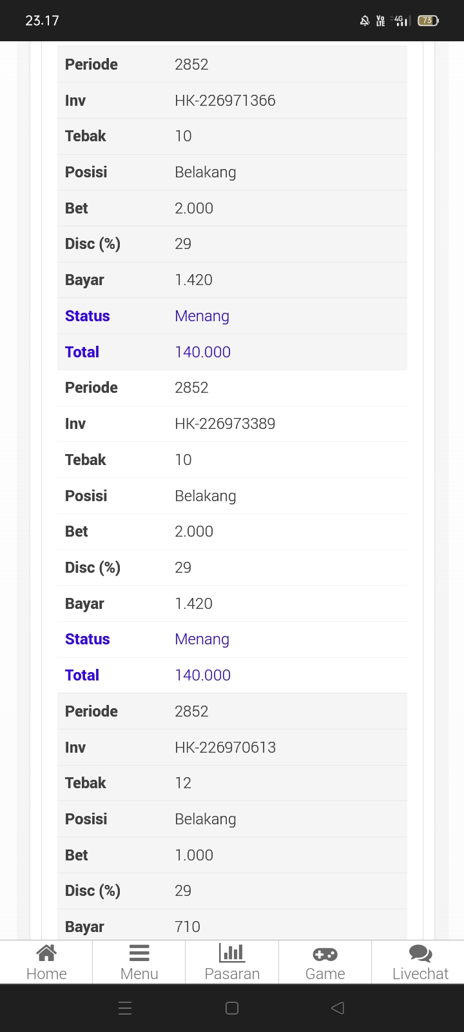Click the second blue Total label
The image size is (464, 1032).
(x=82, y=675)
